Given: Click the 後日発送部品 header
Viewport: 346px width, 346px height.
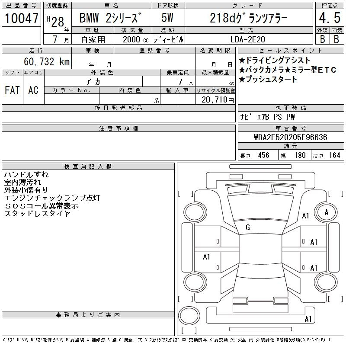Looking at the screenshot, I should click(119, 108).
